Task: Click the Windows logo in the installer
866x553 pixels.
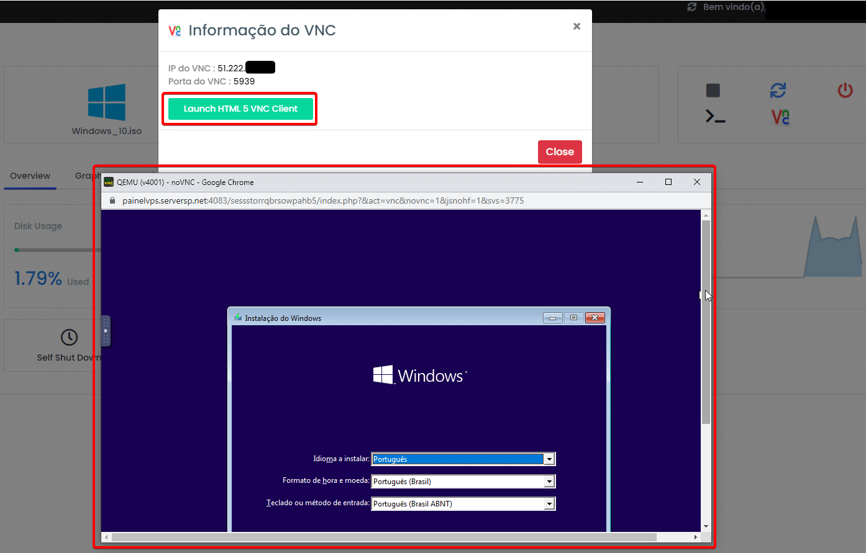Action: [x=420, y=375]
